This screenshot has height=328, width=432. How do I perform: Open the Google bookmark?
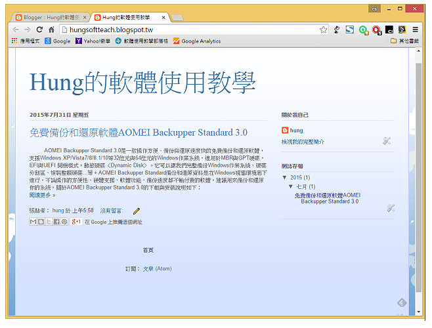tap(58, 41)
